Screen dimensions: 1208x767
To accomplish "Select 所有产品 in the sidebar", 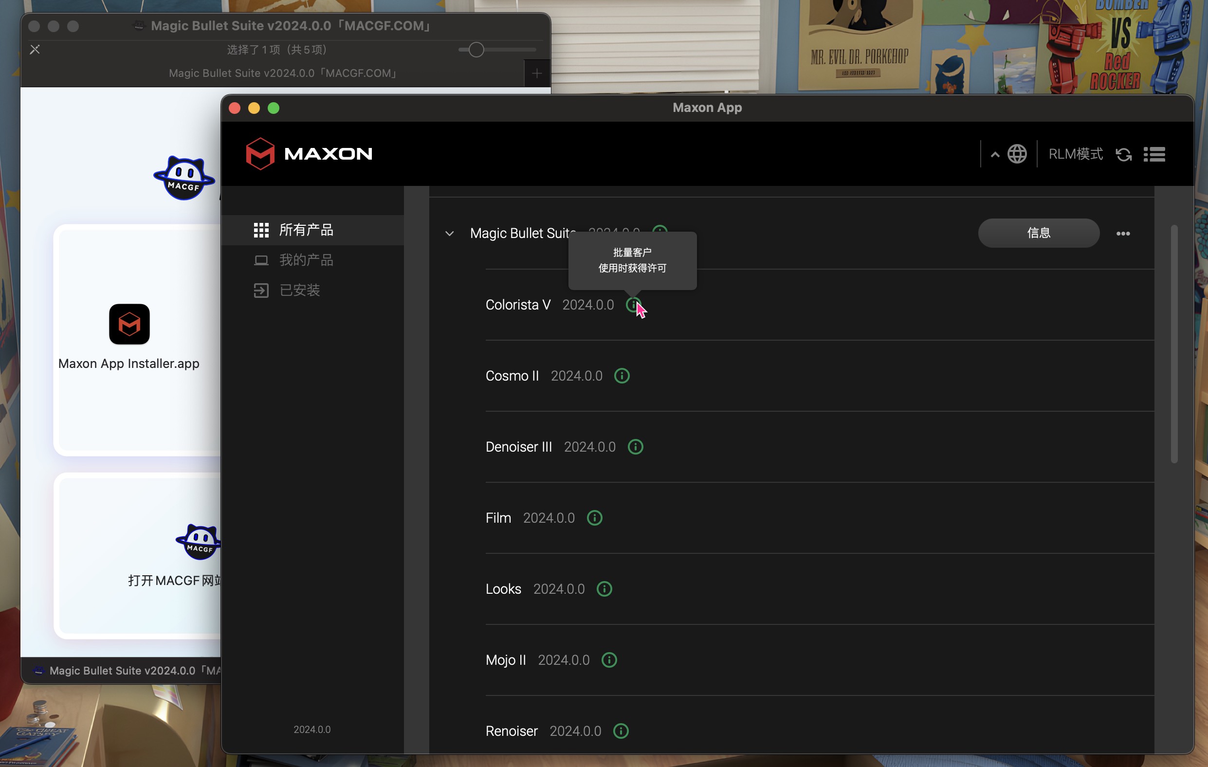I will 306,230.
